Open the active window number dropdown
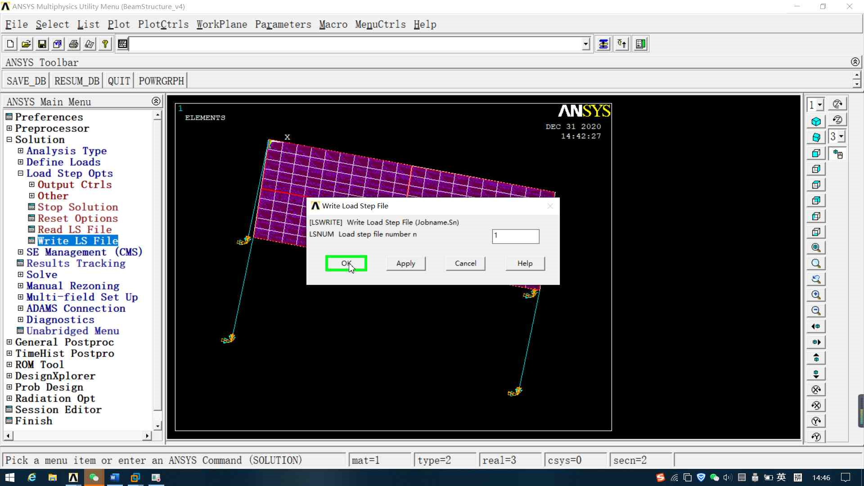Image resolution: width=864 pixels, height=486 pixels. [x=820, y=105]
